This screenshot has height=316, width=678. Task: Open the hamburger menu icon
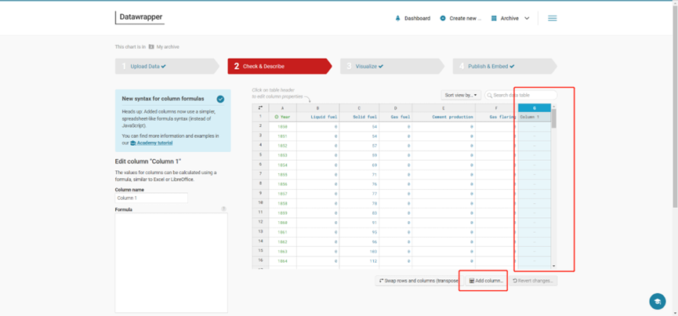552,18
